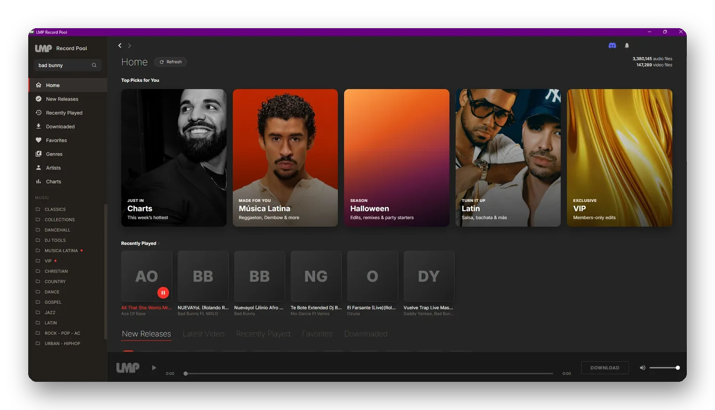715x410 pixels.
Task: Open the Latin salsa bachata card
Action: [508, 158]
